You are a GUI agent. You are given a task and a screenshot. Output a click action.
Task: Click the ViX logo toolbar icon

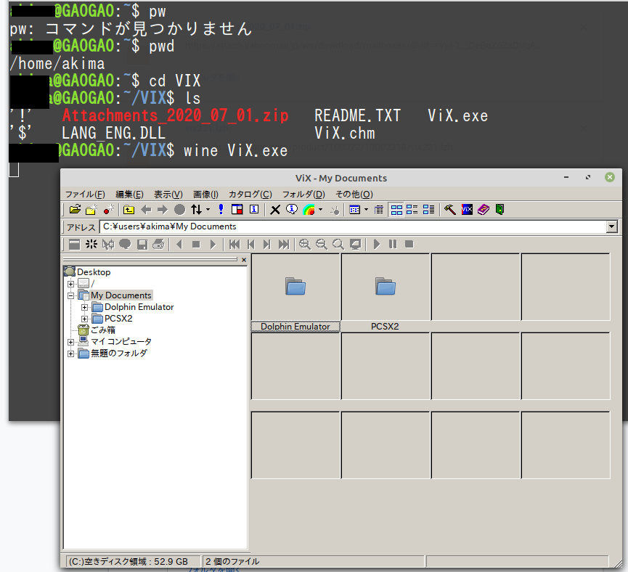pos(467,210)
